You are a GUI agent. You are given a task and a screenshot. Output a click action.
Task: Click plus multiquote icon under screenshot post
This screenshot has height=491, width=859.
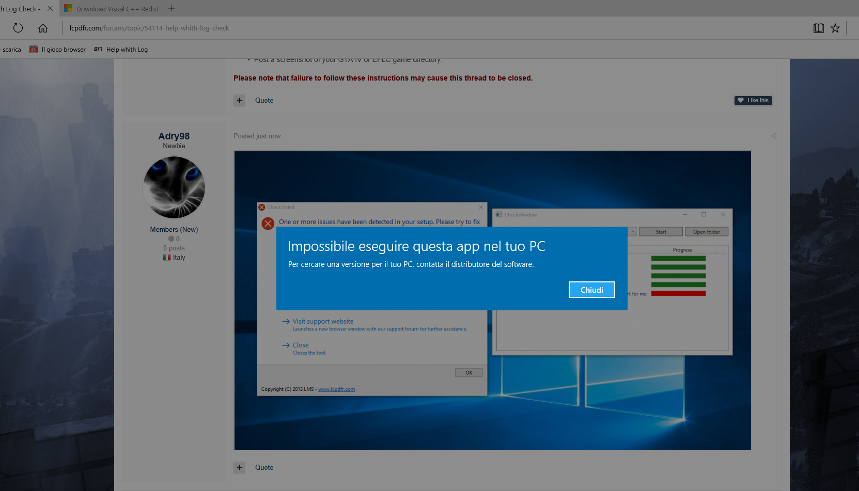click(239, 467)
